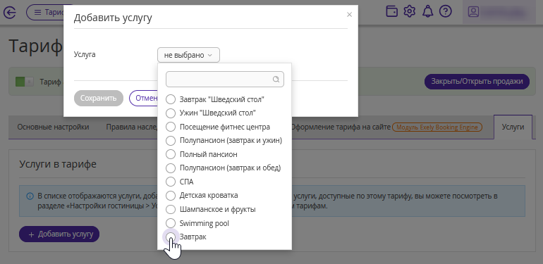Open the notifications bell
This screenshot has height=264, width=543.
(427, 12)
